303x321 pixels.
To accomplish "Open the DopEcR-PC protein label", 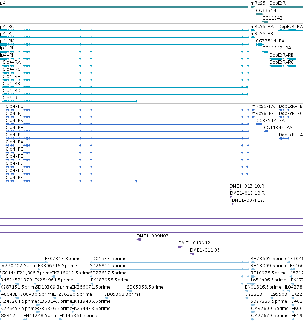I will (291, 114).
